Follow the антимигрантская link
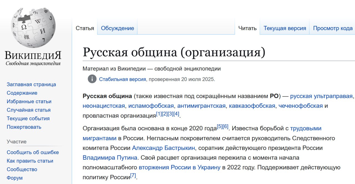355x184 pixels. click(201, 106)
